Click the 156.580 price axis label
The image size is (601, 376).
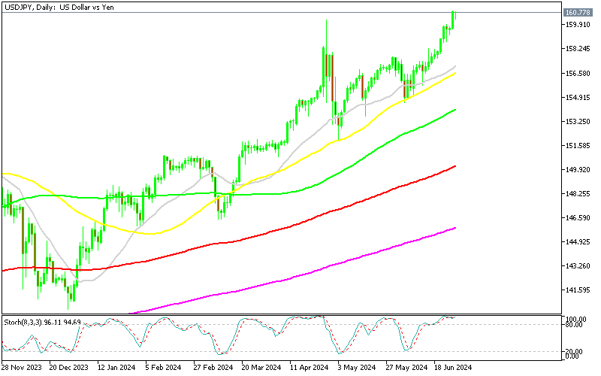(x=578, y=73)
